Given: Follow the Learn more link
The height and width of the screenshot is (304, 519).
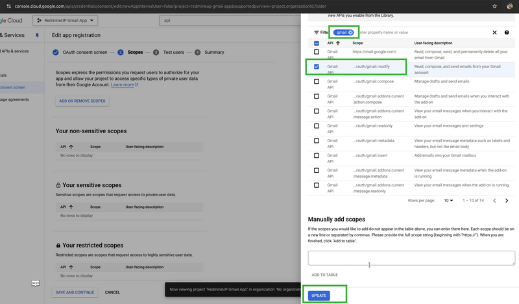Looking at the screenshot, I should 124,84.
